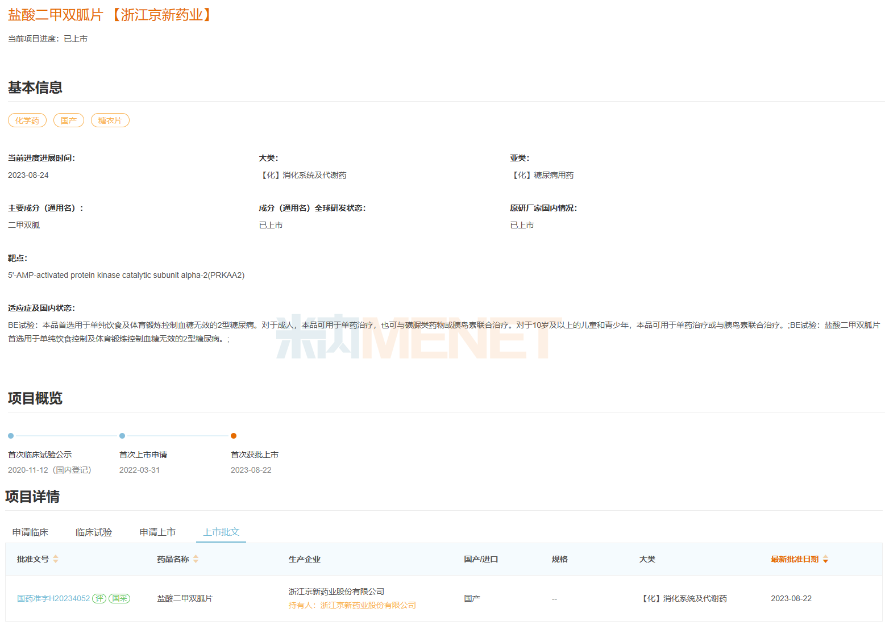885x625 pixels.
Task: Click 盐酸二甲双胍片 cell in table
Action: pyautogui.click(x=185, y=598)
